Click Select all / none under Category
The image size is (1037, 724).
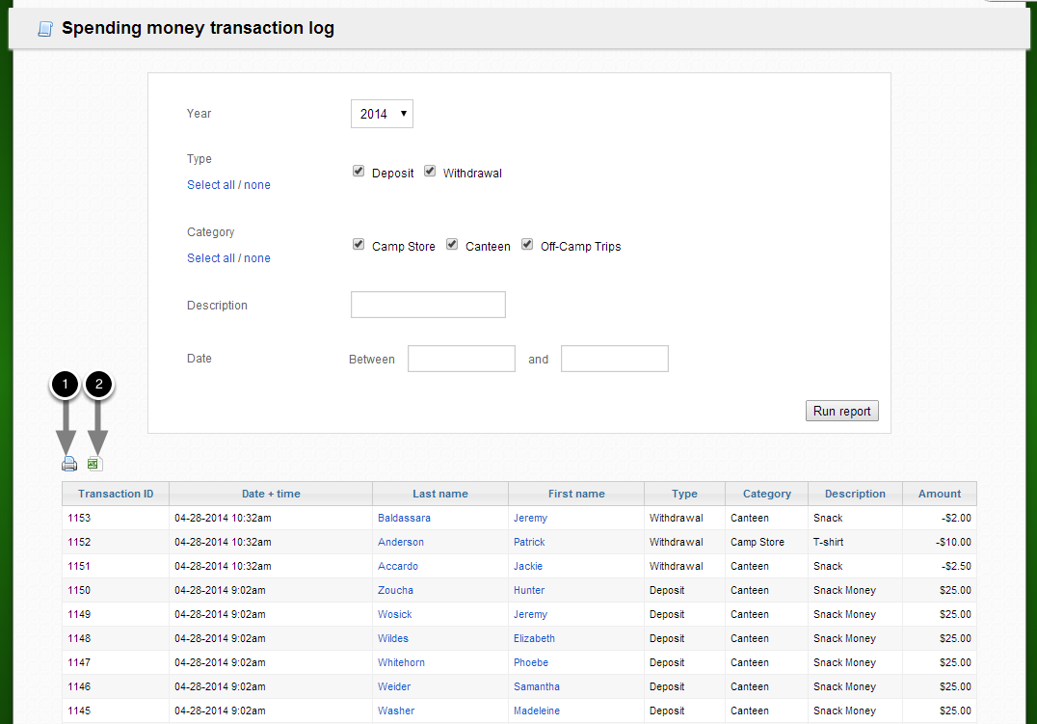pos(228,257)
